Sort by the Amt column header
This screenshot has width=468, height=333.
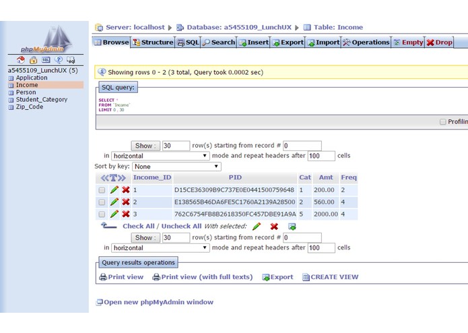click(326, 177)
